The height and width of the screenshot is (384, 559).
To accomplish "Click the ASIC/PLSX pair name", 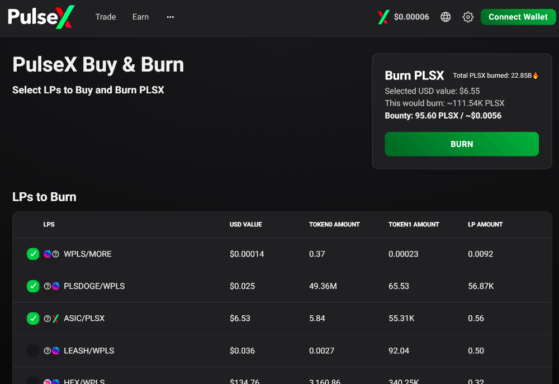I will point(84,318).
